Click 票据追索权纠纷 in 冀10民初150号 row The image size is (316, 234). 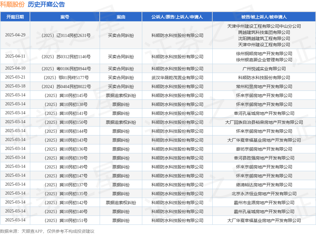click(121, 122)
